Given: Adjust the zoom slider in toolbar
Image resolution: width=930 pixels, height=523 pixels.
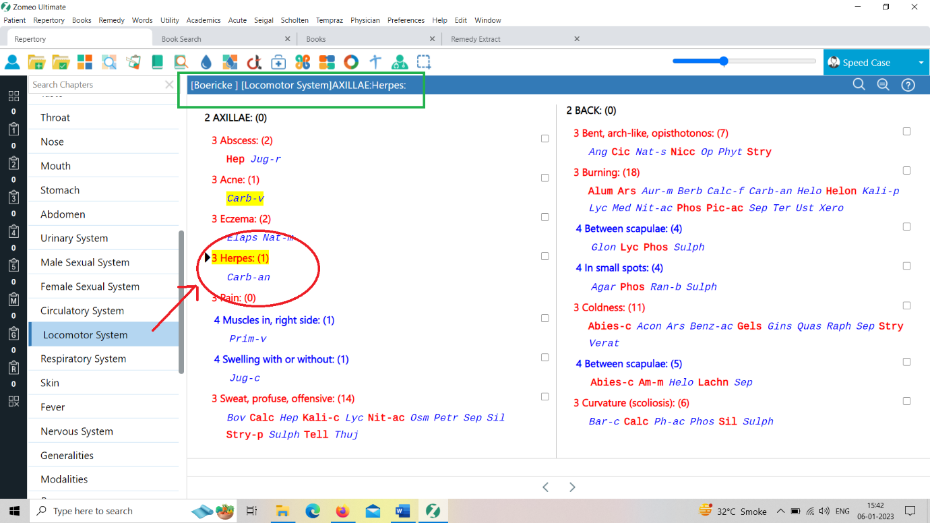Looking at the screenshot, I should 724,61.
